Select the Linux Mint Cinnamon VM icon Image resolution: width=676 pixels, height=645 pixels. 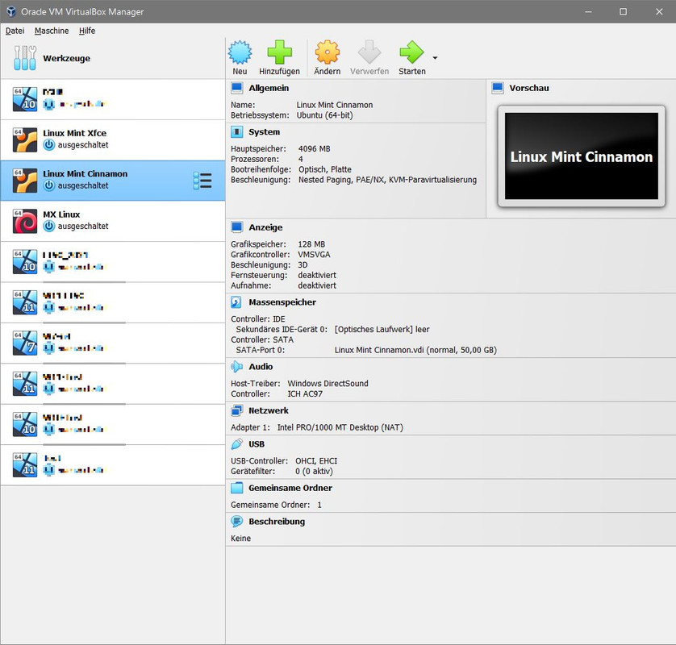click(25, 181)
